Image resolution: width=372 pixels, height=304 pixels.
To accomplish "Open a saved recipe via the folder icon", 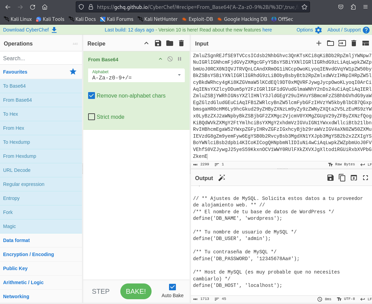I will coord(169,43).
